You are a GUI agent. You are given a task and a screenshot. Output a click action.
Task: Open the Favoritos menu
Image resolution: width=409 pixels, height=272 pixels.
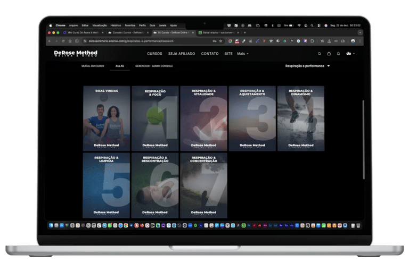click(130, 25)
